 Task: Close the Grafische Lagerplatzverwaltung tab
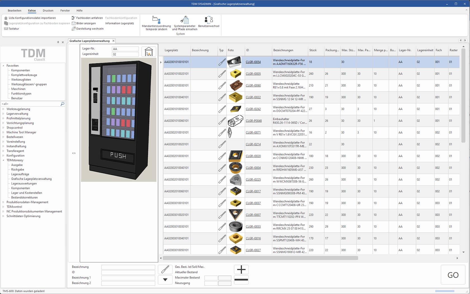tap(113, 41)
